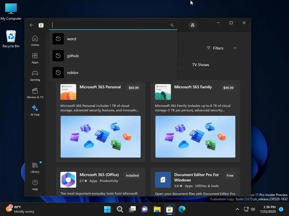
Task: Open Microsoft 365 Personal screenshot image
Action: point(101,137)
